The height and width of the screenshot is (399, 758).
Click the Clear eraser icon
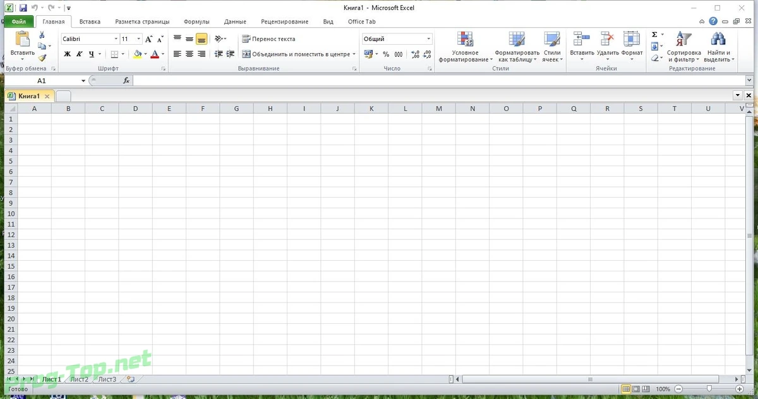(655, 57)
